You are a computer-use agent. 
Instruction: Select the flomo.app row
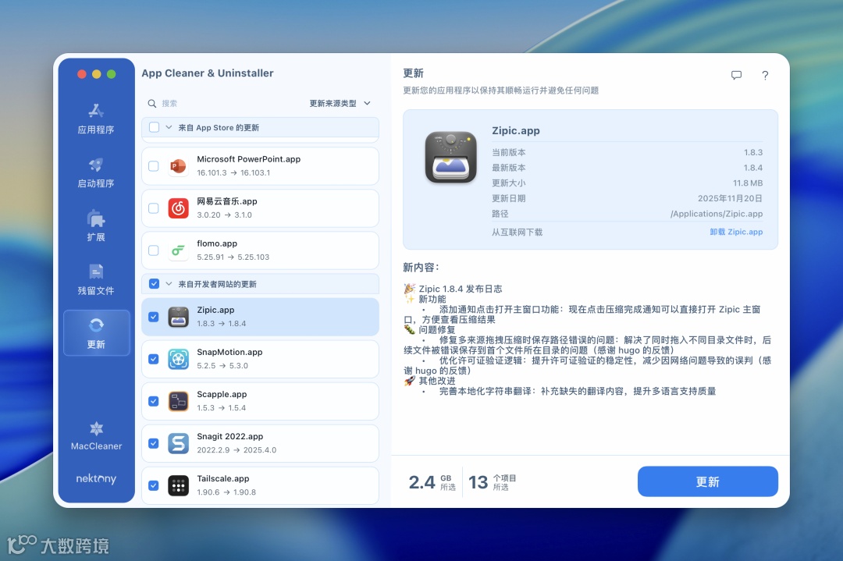point(260,250)
